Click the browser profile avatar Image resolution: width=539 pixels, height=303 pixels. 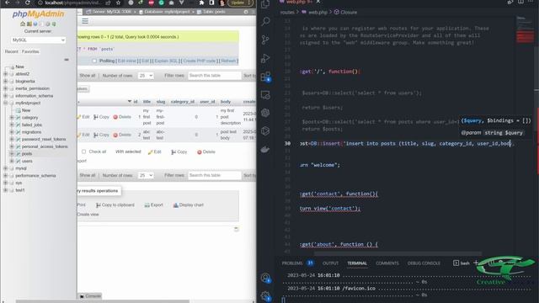click(x=221, y=3)
